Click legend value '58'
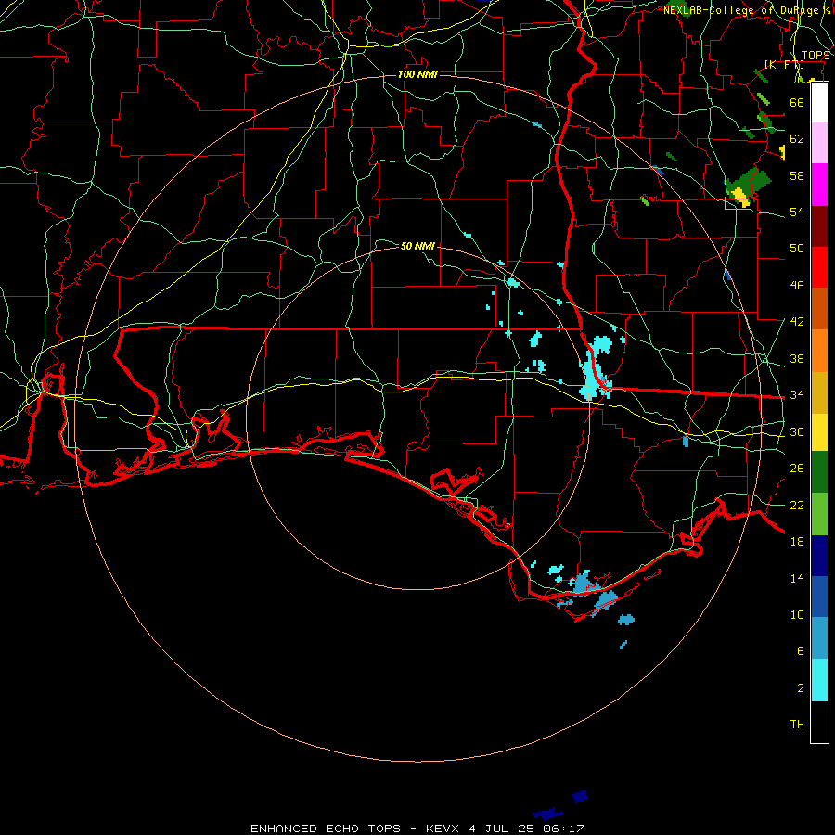Screen dimensions: 835x835 [797, 175]
